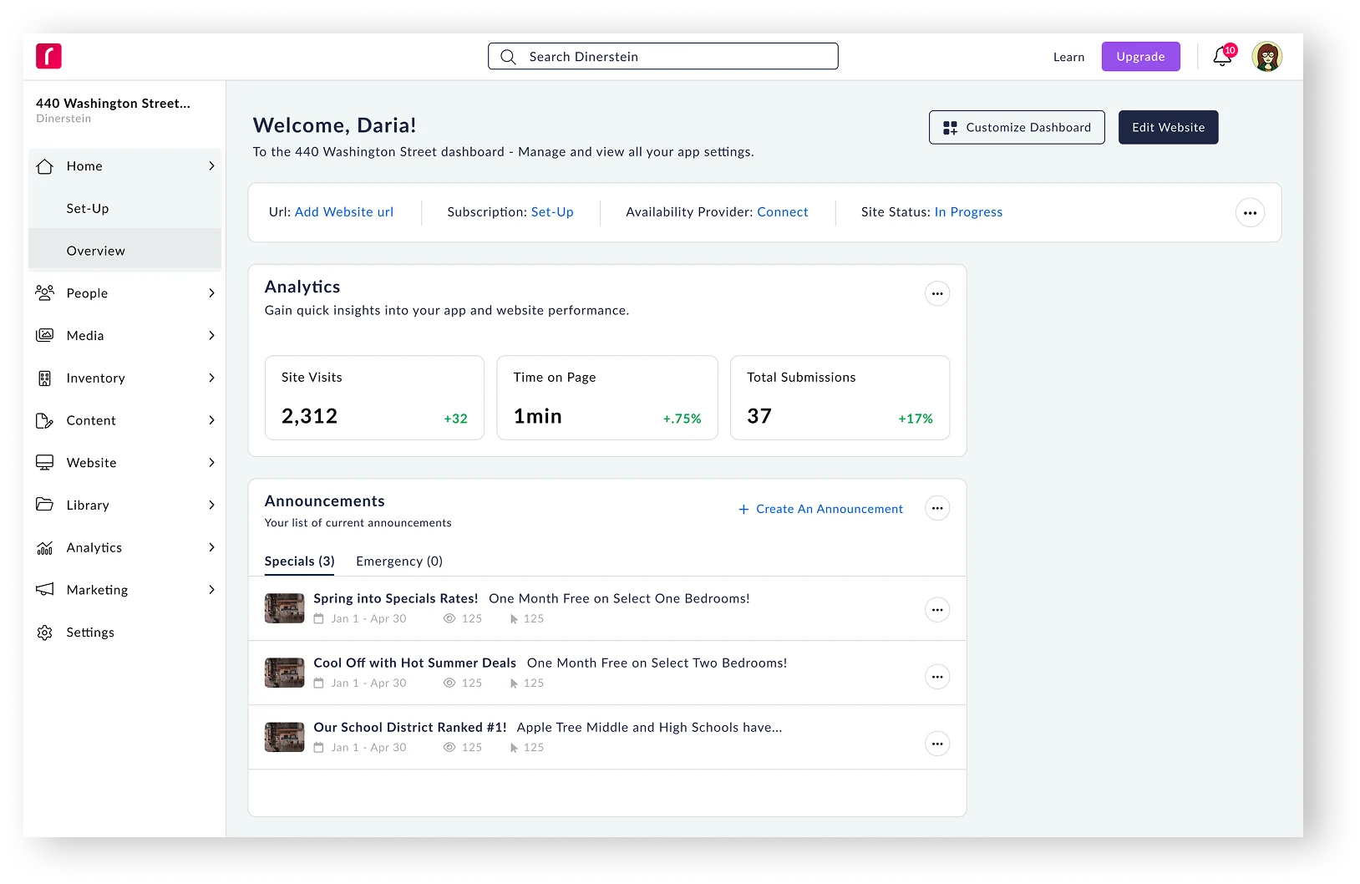The width and height of the screenshot is (1360, 884).
Task: Select the Set-Up submenu item
Action: (x=124, y=209)
